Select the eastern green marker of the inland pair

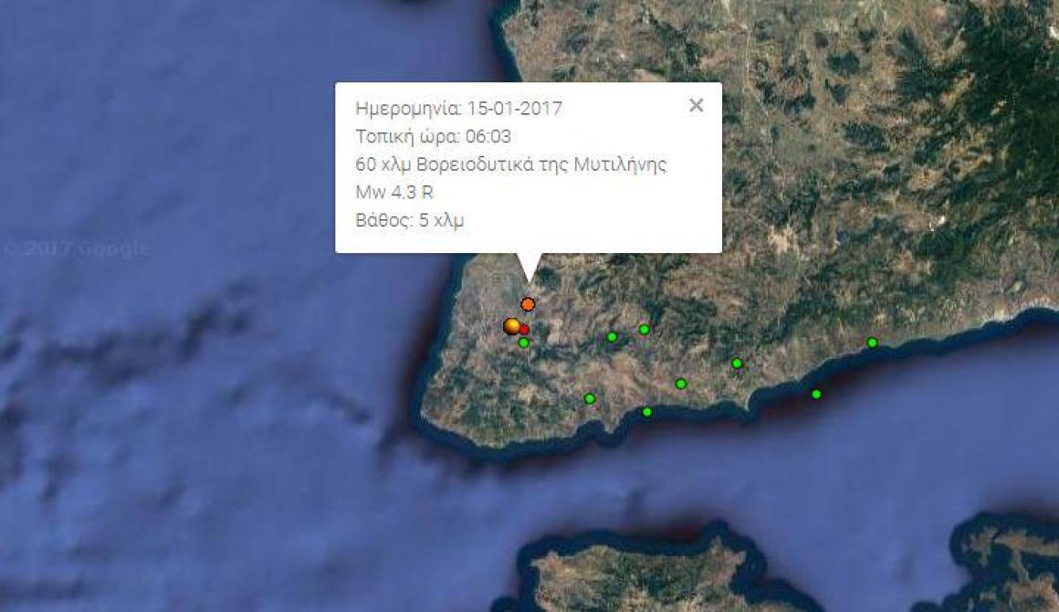(x=645, y=329)
